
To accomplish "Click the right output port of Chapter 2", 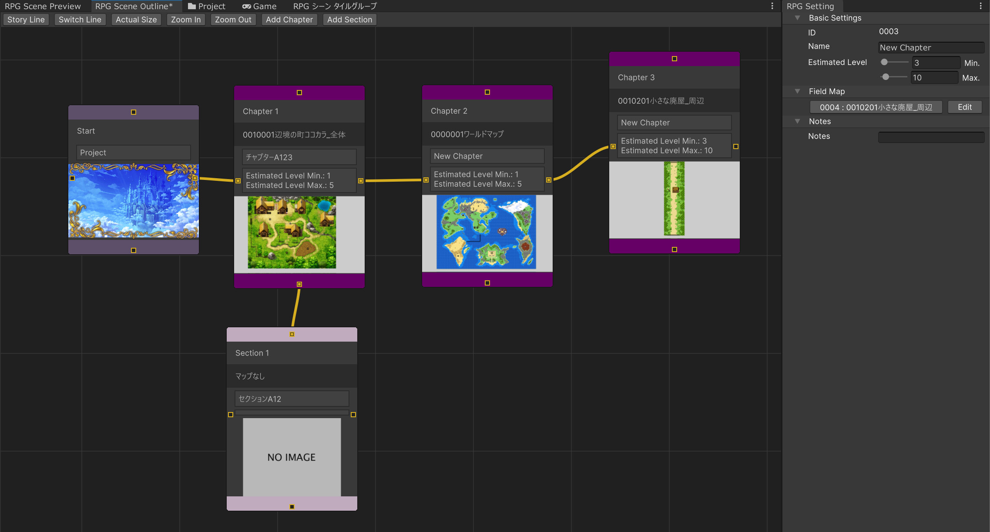I will (x=549, y=179).
